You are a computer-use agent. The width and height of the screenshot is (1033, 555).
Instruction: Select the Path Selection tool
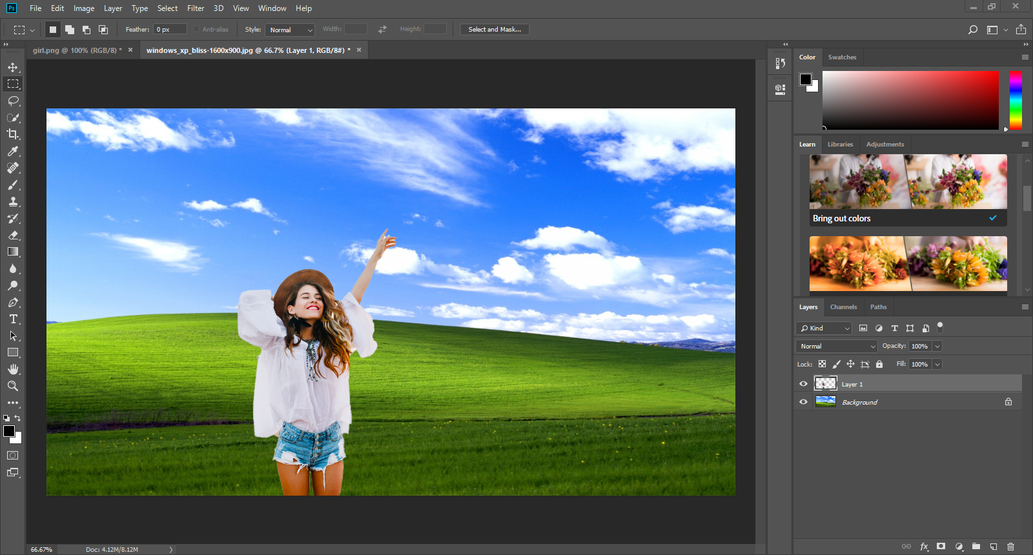pos(13,336)
